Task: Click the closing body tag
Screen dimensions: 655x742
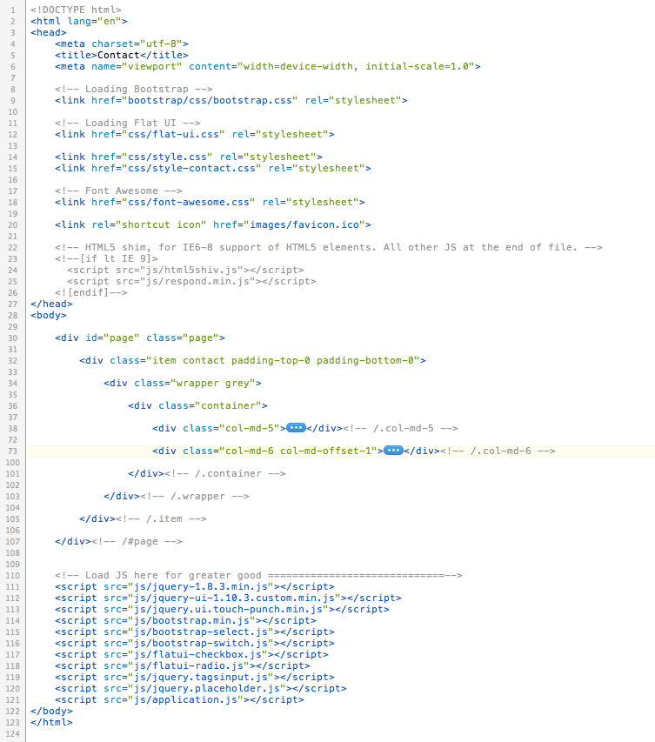Action: (x=51, y=712)
